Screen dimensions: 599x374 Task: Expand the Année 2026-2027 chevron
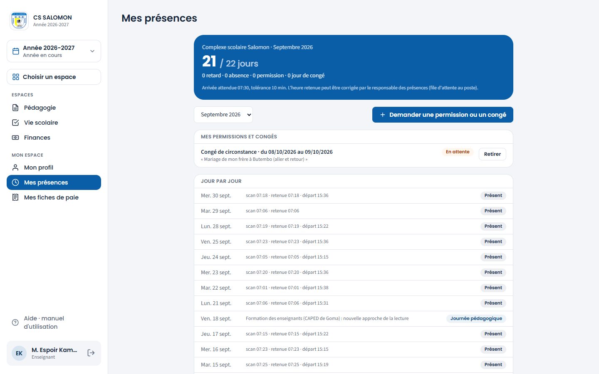pyautogui.click(x=92, y=51)
